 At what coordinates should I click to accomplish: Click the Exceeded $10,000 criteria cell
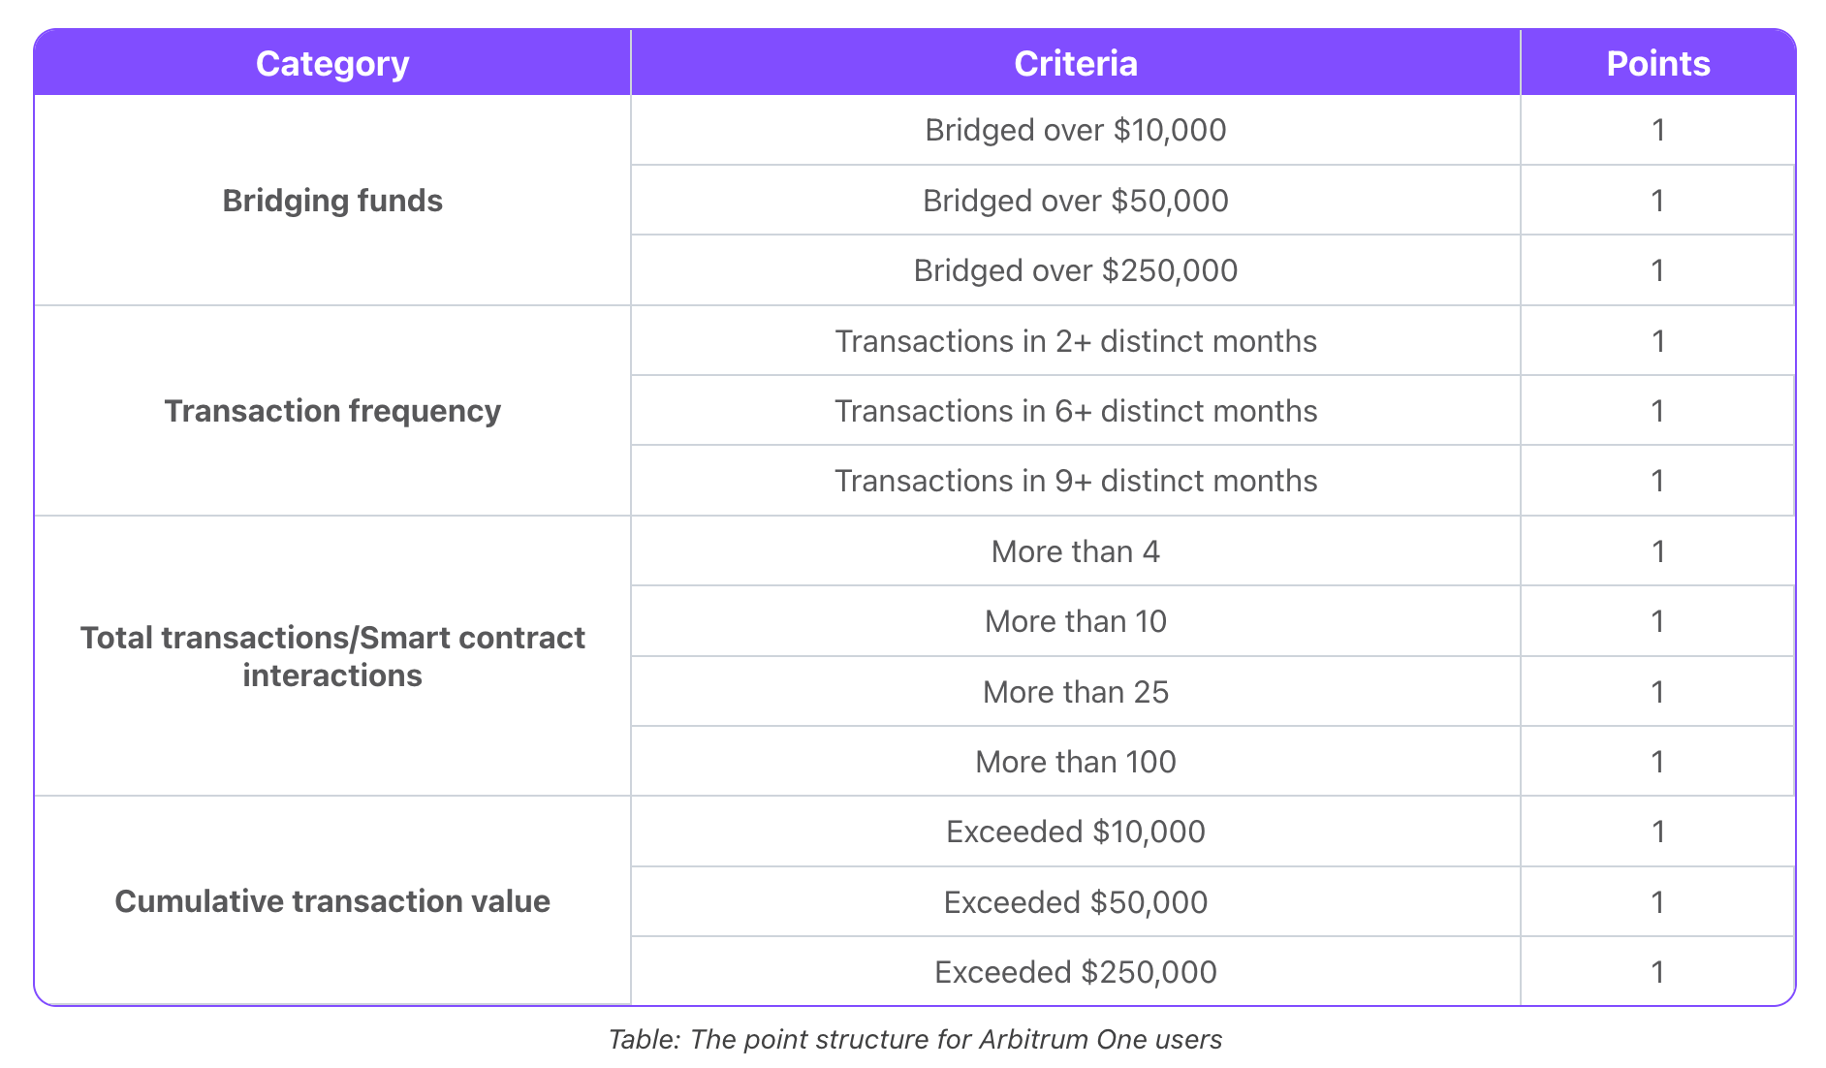pos(1075,832)
